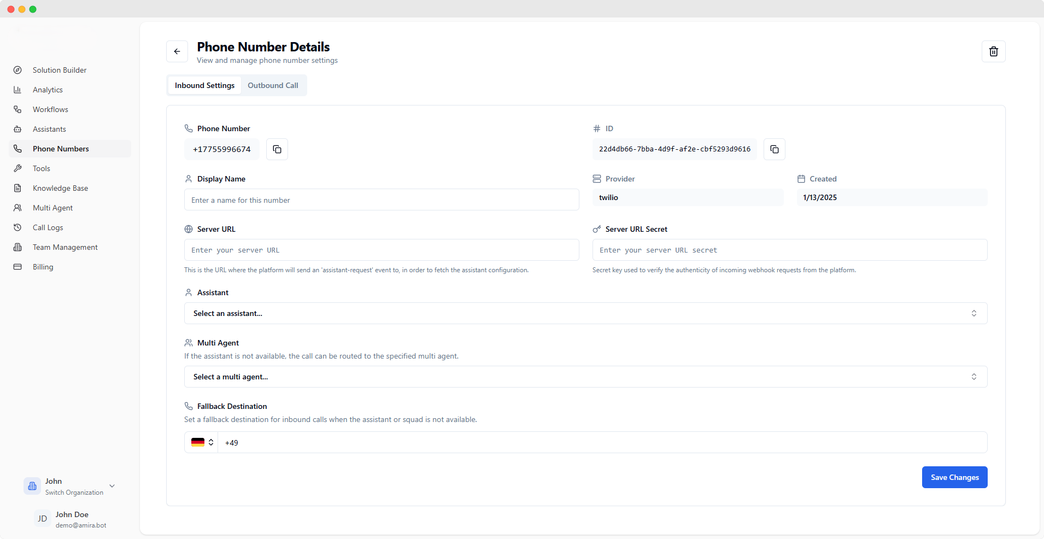The width and height of the screenshot is (1044, 539).
Task: Open the Workflows section
Action: point(50,109)
